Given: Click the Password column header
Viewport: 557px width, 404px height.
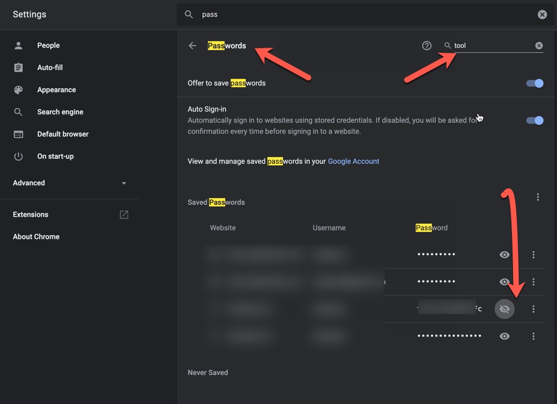Looking at the screenshot, I should coord(431,228).
